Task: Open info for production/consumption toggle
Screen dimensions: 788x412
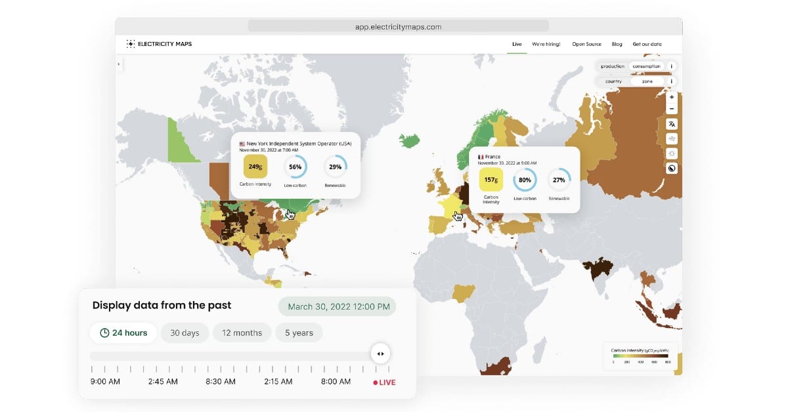Action: (671, 66)
